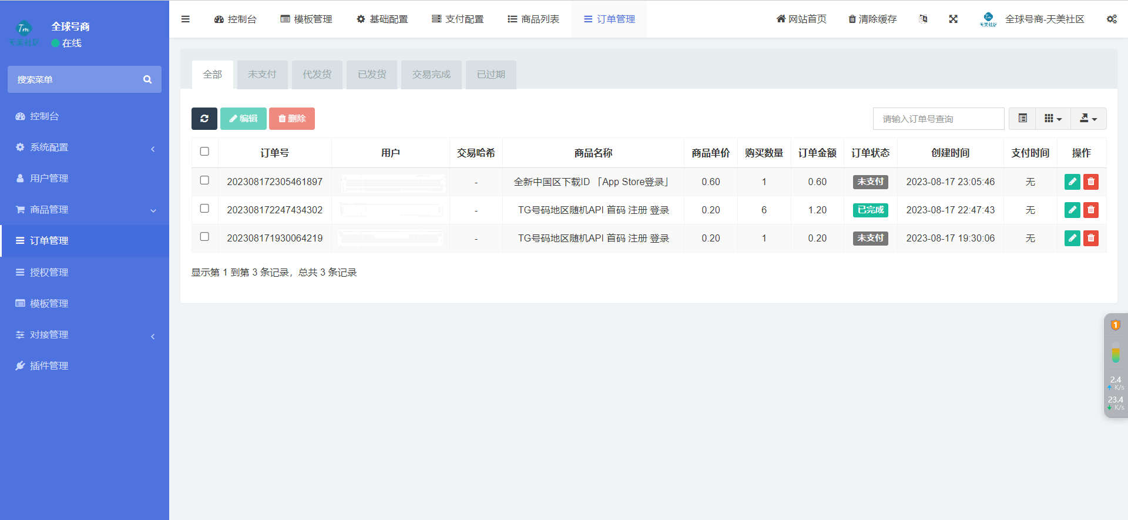Focus the 请输入订单号查询 search field

[938, 119]
